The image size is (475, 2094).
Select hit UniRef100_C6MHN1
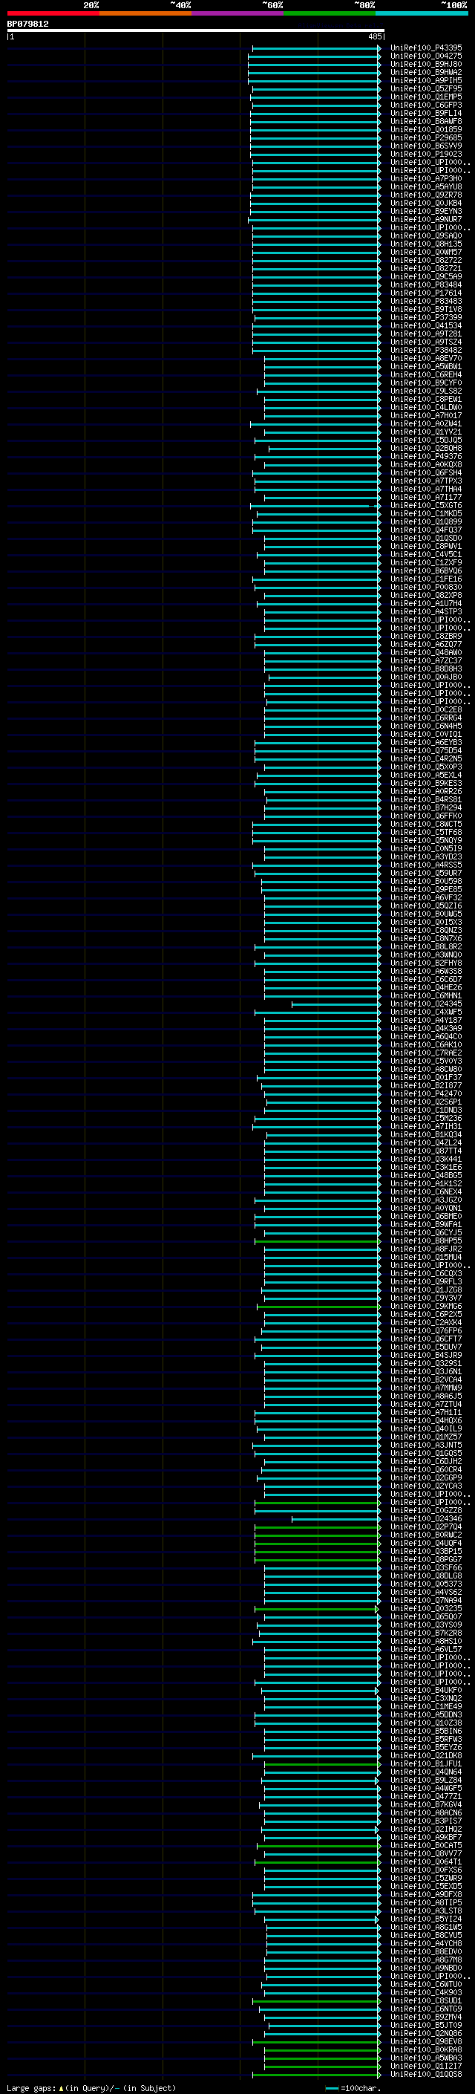[426, 996]
